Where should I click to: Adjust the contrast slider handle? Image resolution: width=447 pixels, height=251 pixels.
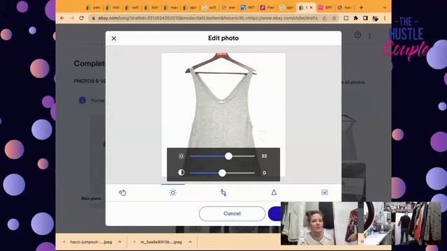point(222,173)
